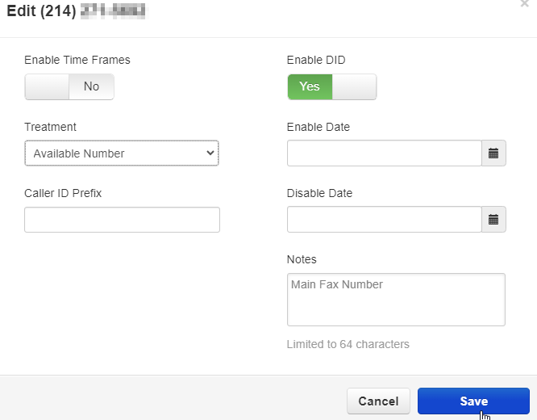Click the Notes label

tap(302, 259)
